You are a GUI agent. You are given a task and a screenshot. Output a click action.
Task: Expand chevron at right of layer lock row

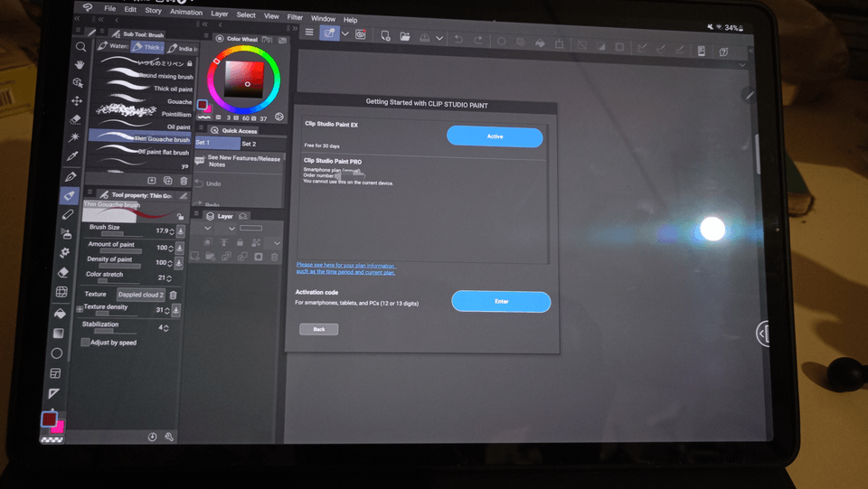tap(277, 243)
